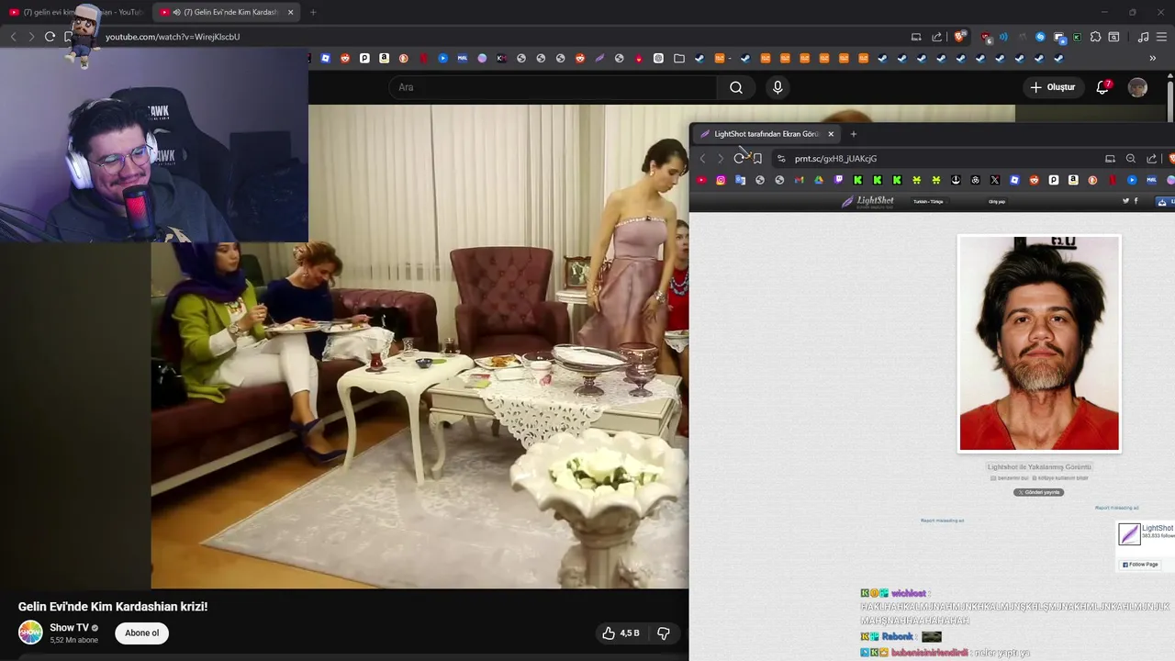The image size is (1175, 661).
Task: Open Reddit bookmark in LightShot window
Action: tap(1034, 180)
